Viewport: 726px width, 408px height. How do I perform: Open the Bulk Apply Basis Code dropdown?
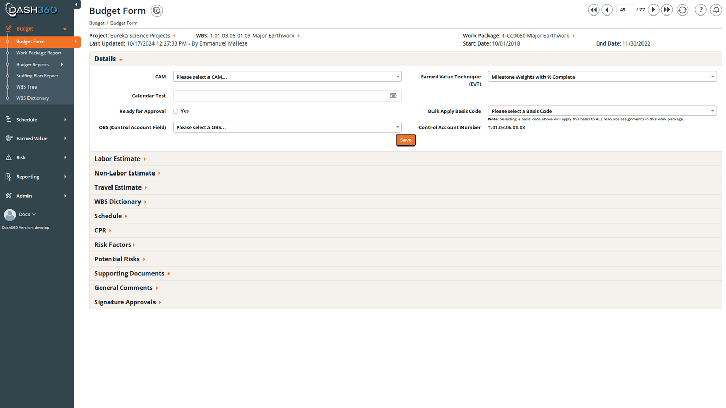(602, 111)
